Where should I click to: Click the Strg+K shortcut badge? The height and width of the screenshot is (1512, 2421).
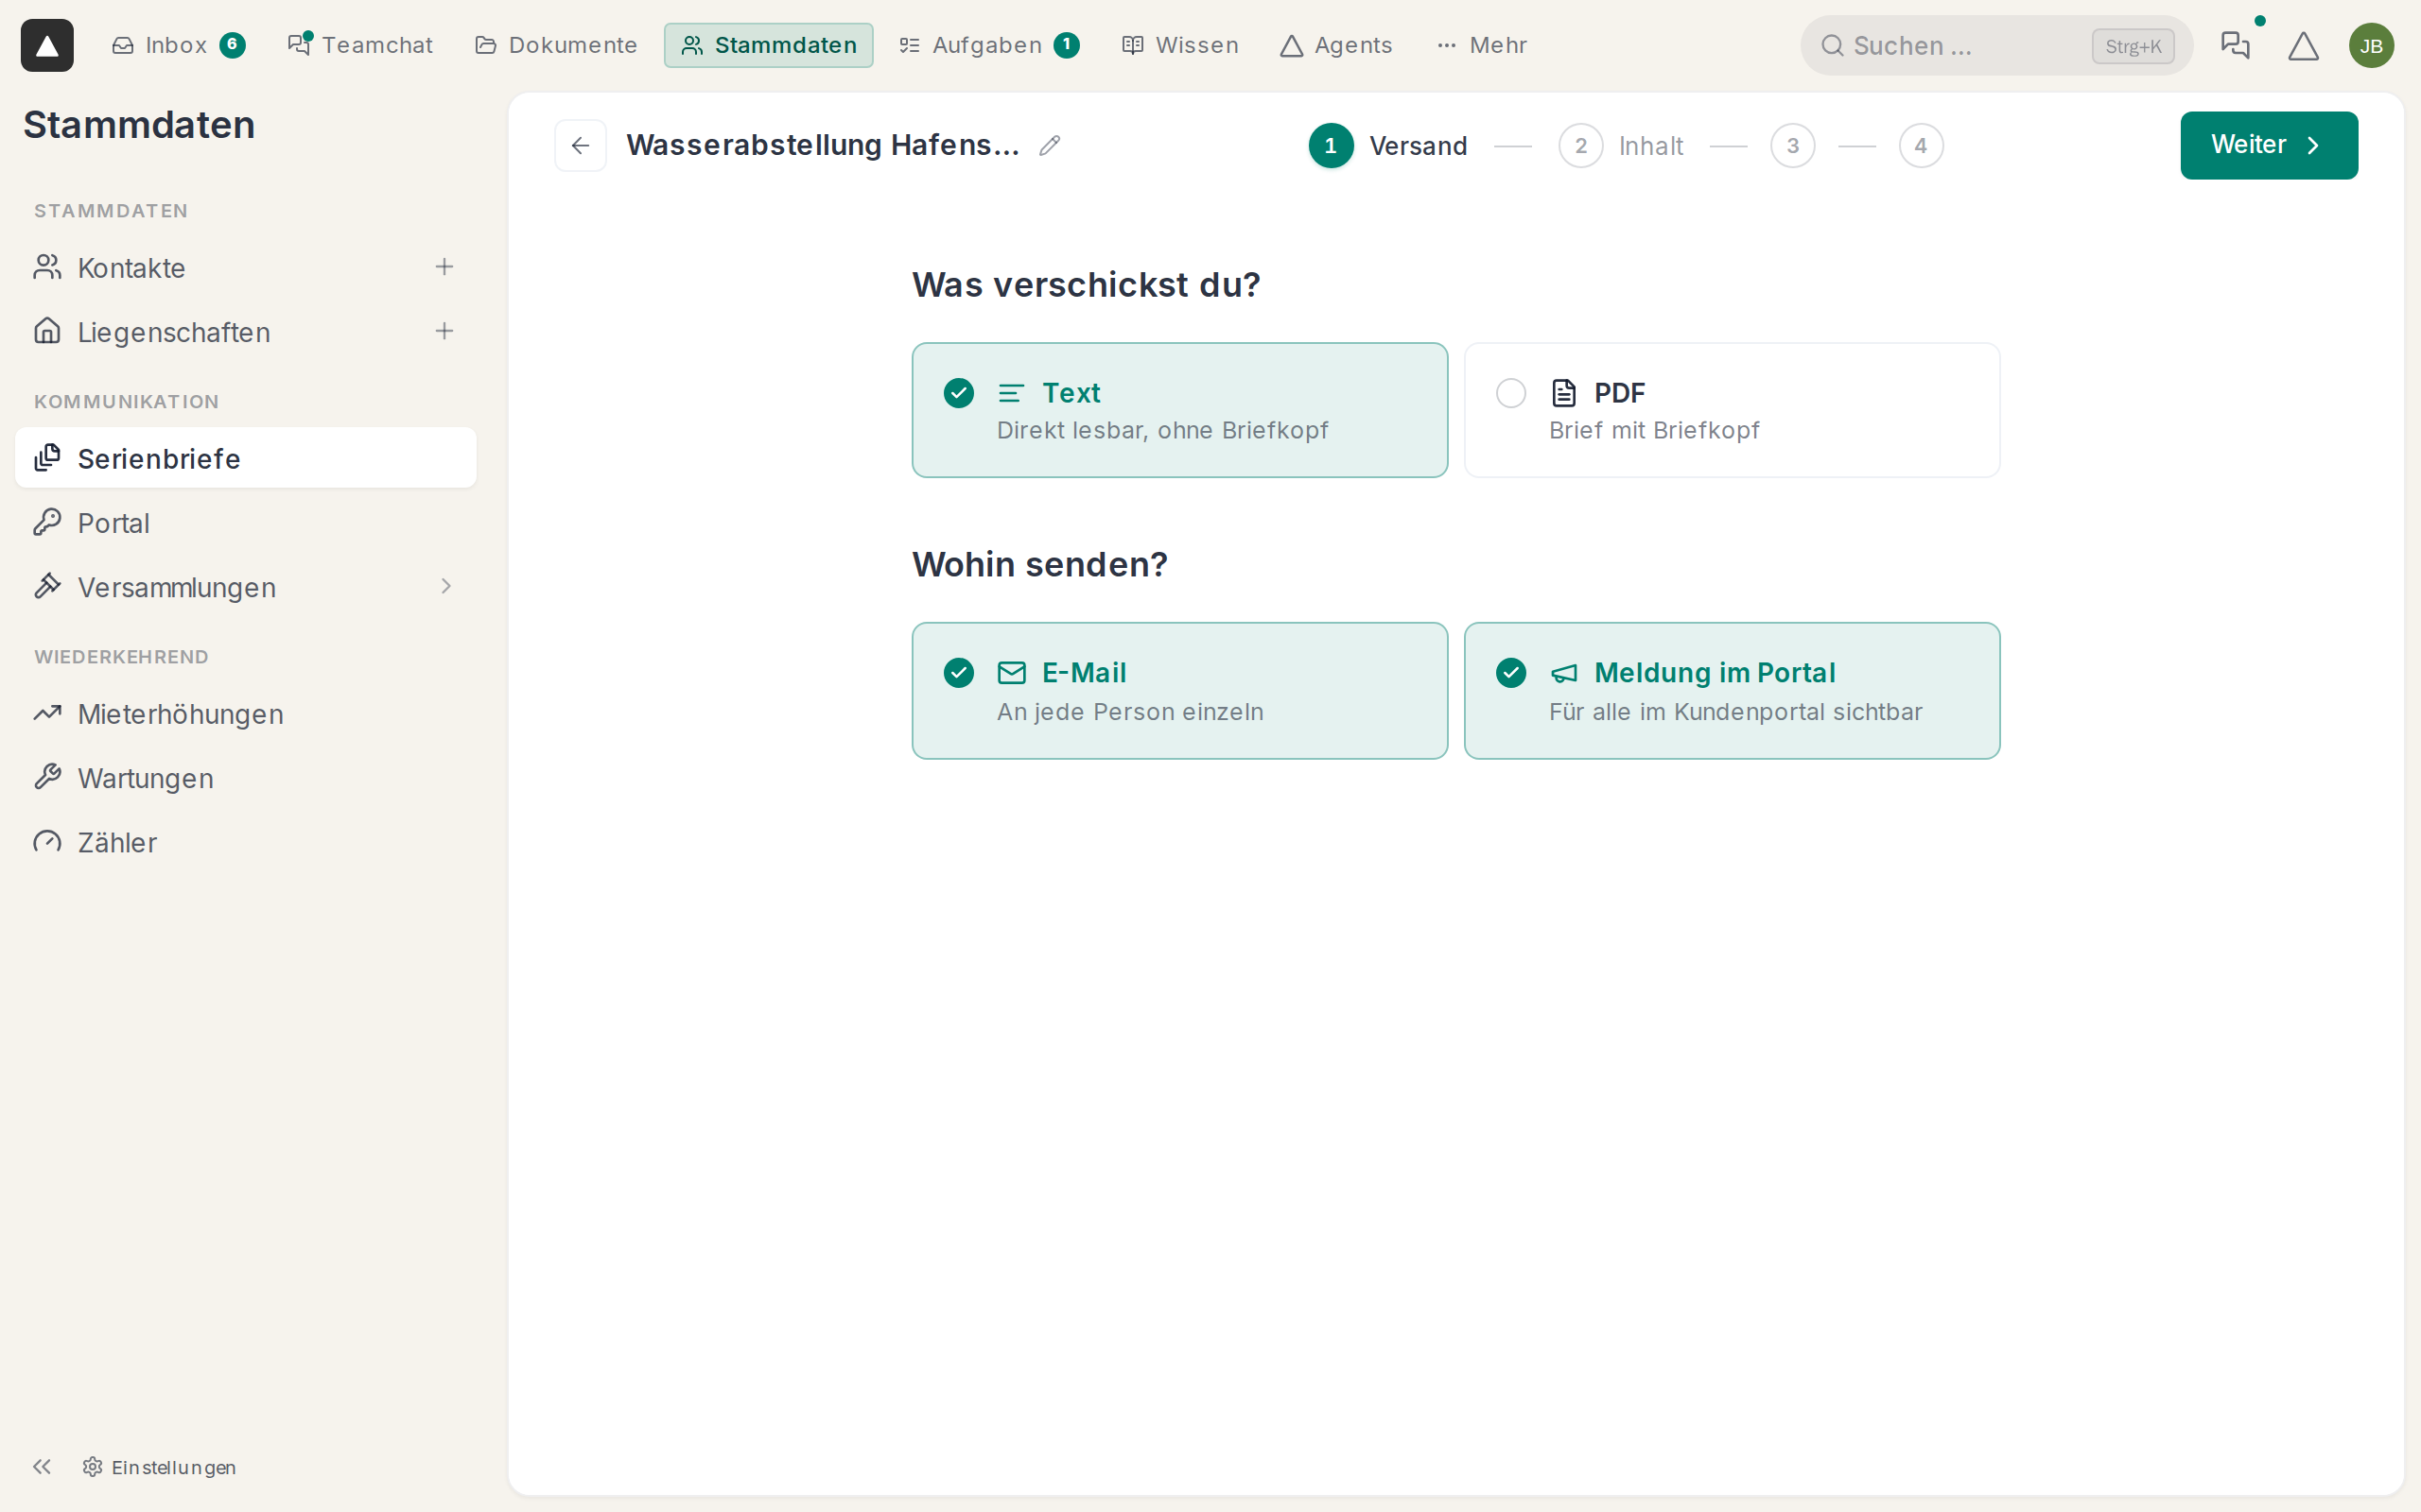pos(2133,46)
